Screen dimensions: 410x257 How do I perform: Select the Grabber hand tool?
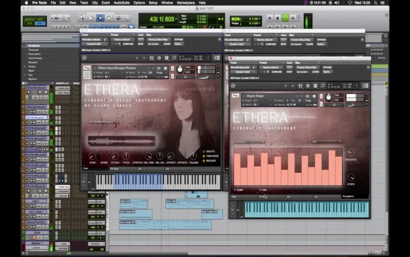[109, 18]
